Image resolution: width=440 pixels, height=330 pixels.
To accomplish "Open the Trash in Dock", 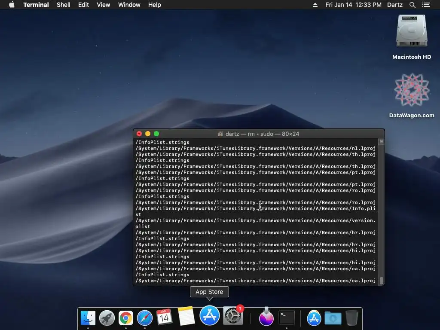I will coord(351,318).
